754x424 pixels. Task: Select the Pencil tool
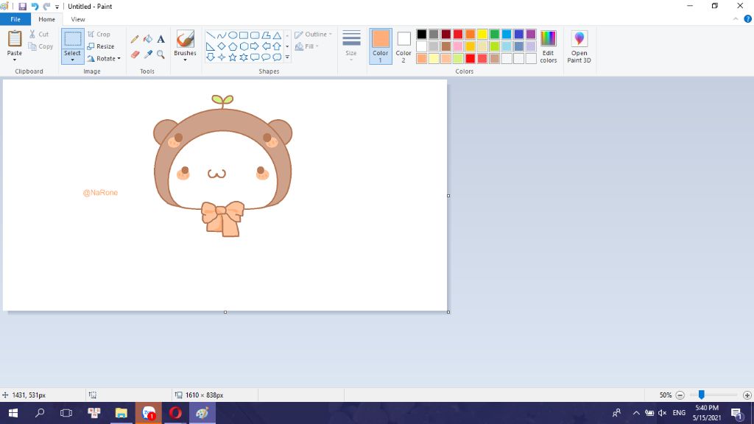[135, 40]
